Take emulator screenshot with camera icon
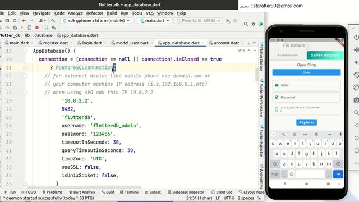The height and width of the screenshot is (202, 359). click(x=356, y=100)
